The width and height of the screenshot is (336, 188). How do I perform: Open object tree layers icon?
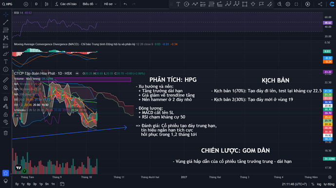6,181
